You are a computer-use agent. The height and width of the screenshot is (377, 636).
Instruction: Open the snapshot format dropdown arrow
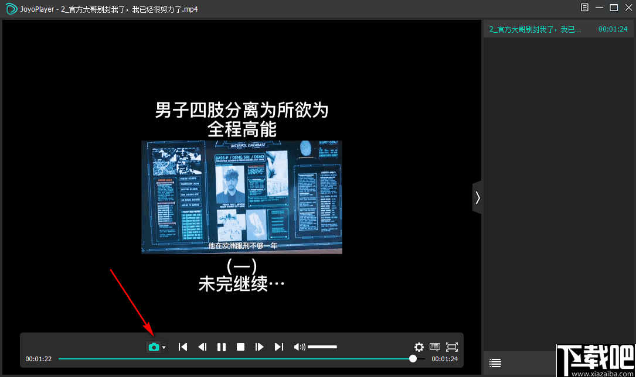click(x=163, y=347)
